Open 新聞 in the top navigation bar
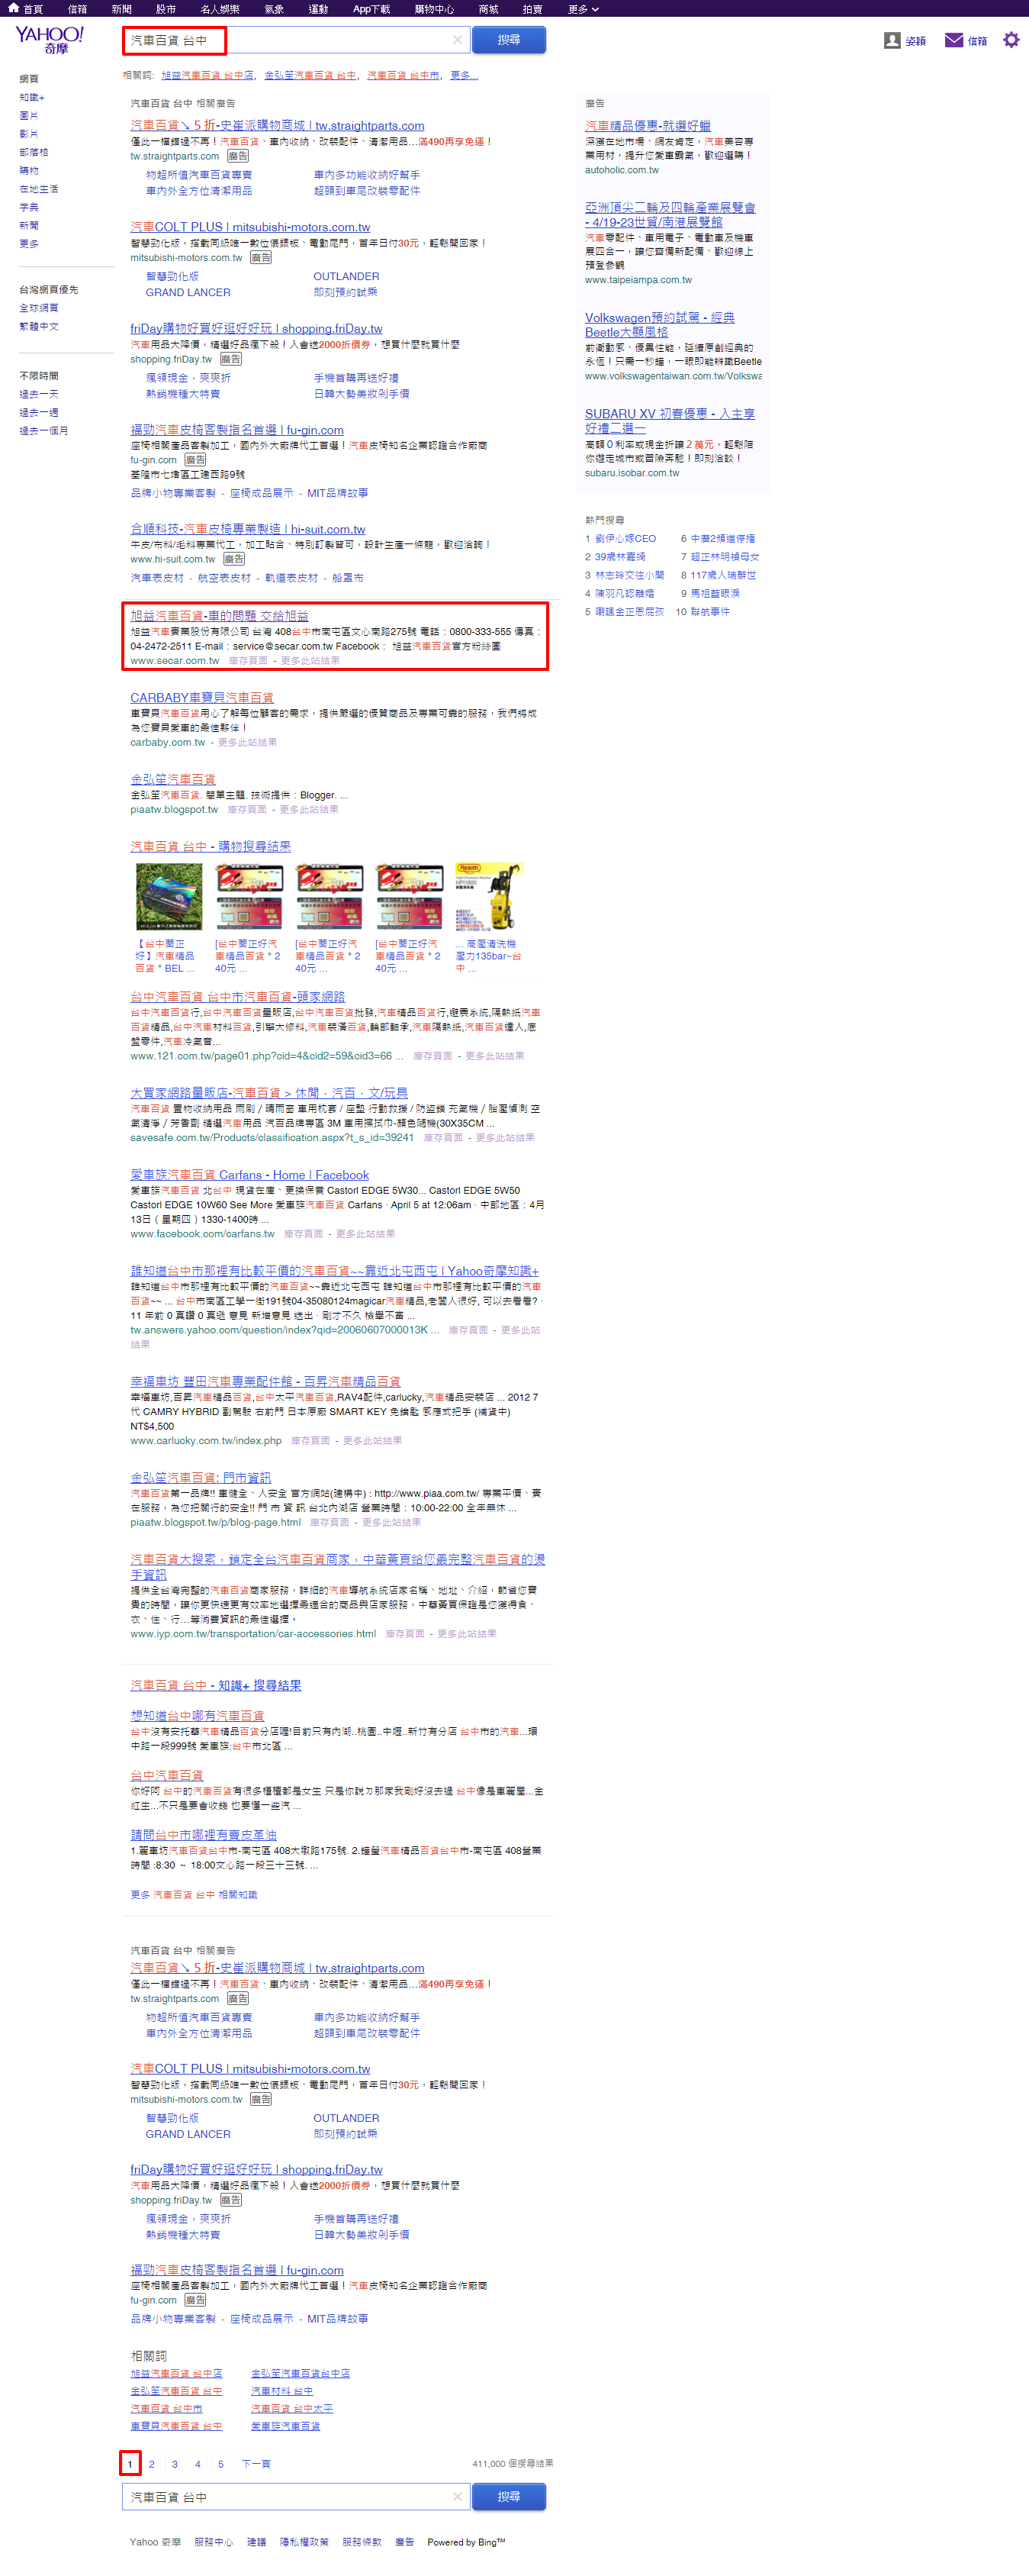This screenshot has width=1029, height=2576. click(122, 9)
